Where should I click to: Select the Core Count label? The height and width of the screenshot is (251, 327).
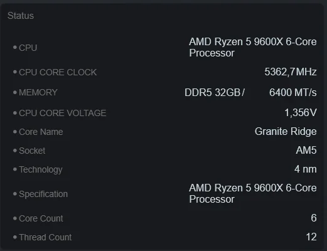(41, 218)
